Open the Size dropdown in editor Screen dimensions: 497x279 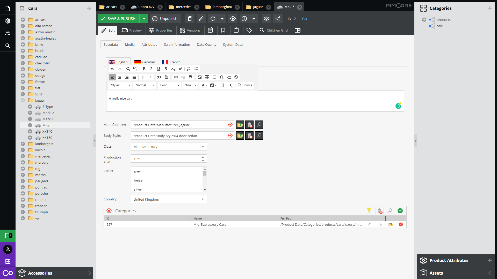click(190, 85)
